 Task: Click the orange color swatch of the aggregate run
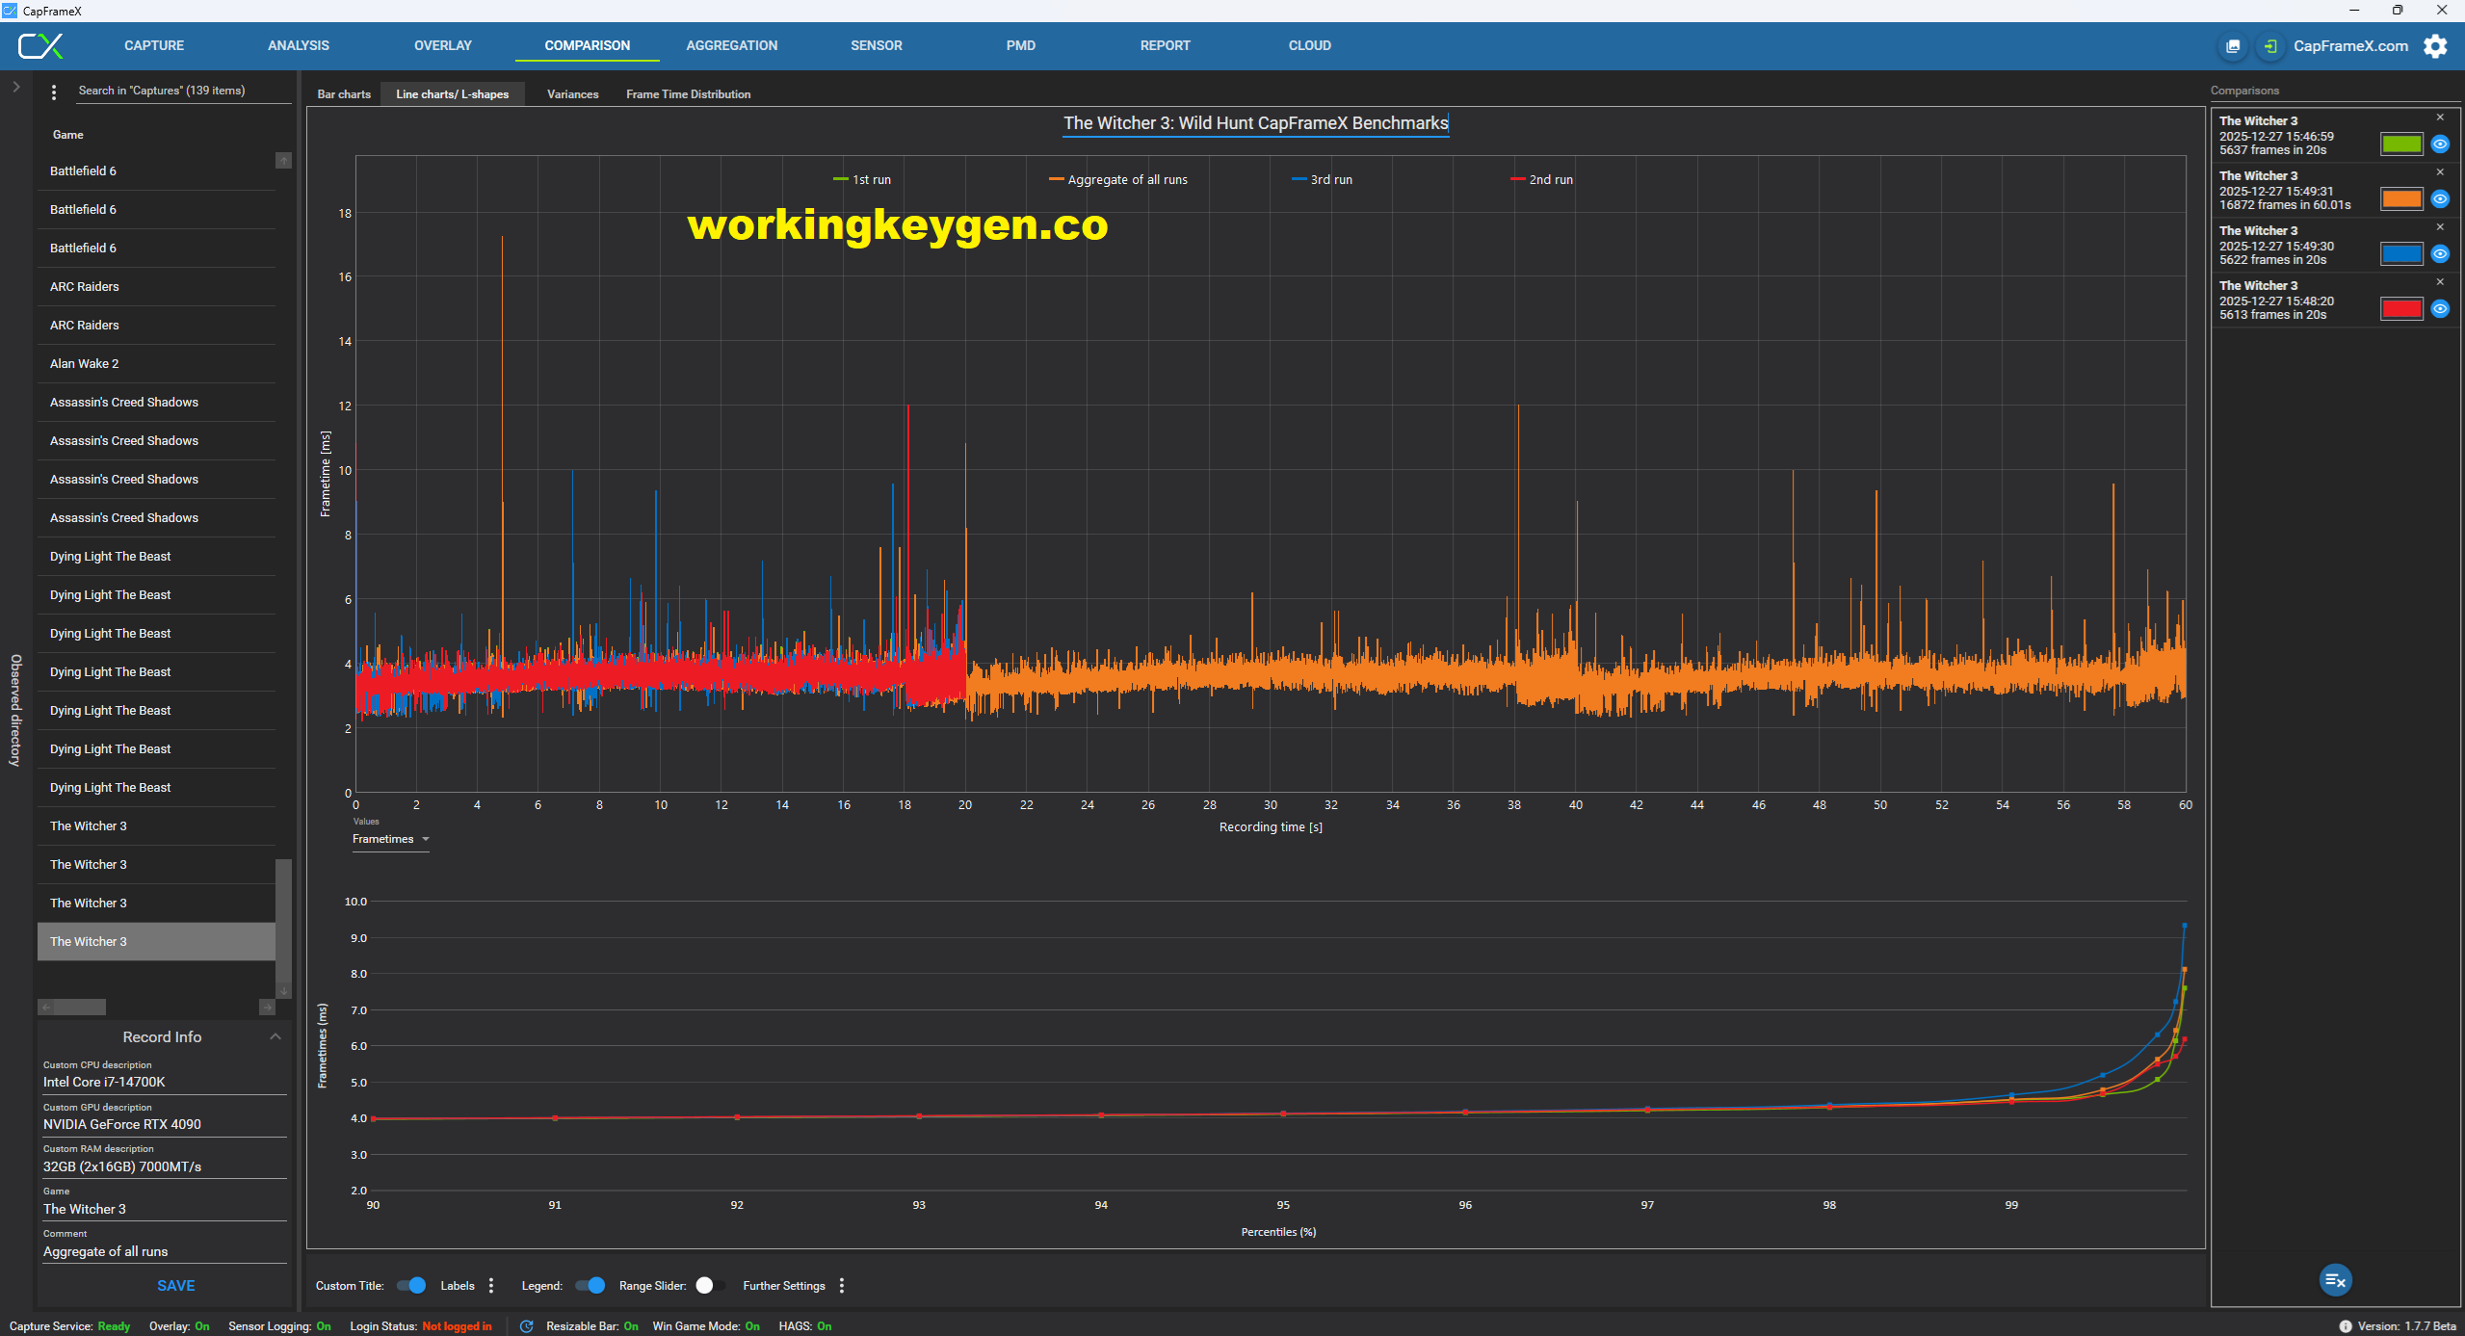click(x=2401, y=198)
